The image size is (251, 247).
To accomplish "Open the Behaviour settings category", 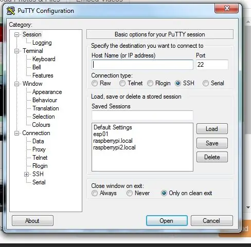I will coord(45,100).
